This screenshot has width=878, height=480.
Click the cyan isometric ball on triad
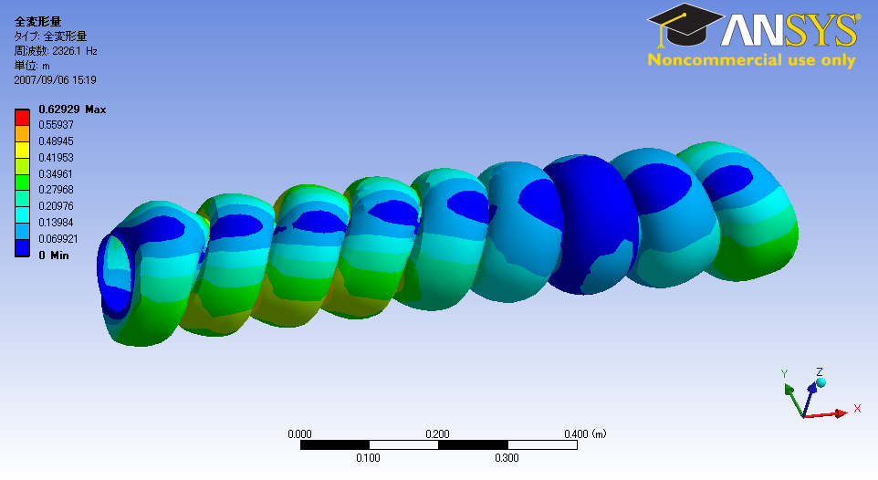pos(821,382)
